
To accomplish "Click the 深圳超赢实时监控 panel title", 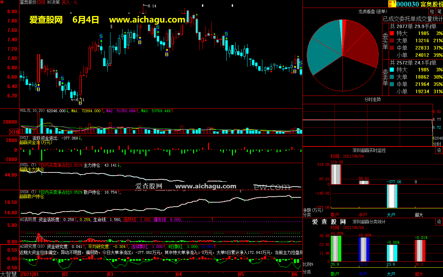I will [x=369, y=150].
